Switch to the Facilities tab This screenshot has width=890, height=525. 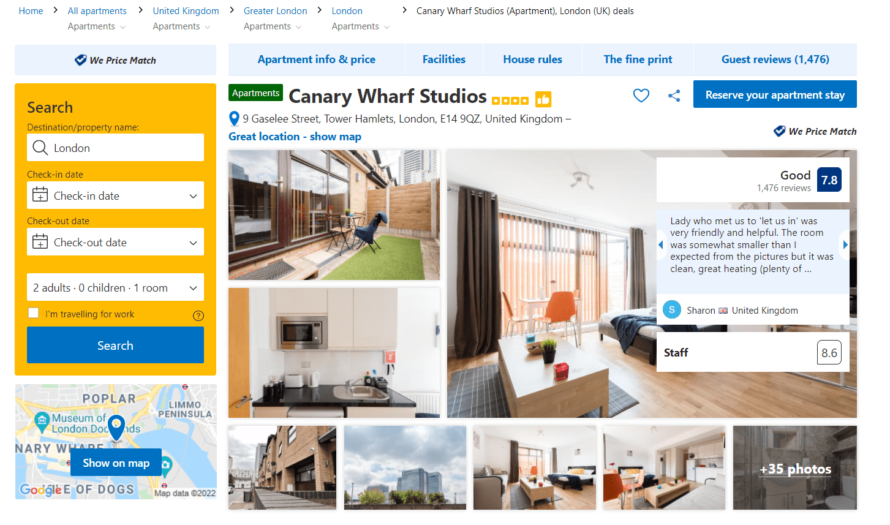point(443,59)
